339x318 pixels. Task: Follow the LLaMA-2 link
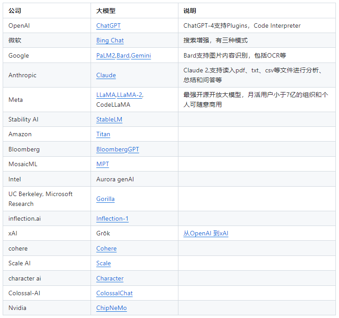[x=130, y=95]
